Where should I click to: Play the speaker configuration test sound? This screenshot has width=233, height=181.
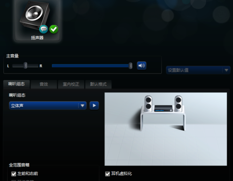(x=94, y=106)
